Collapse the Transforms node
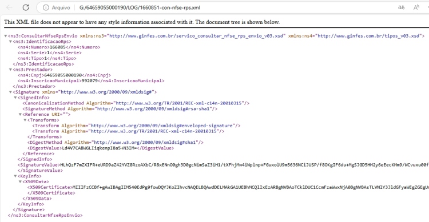 click(25, 120)
